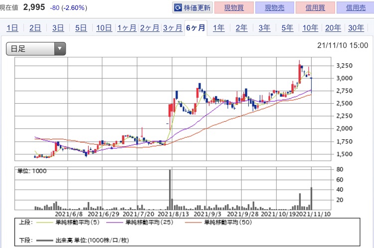Click the tall volume bar at 2021/8/13
Screen dimensions: 374x248
(170, 190)
